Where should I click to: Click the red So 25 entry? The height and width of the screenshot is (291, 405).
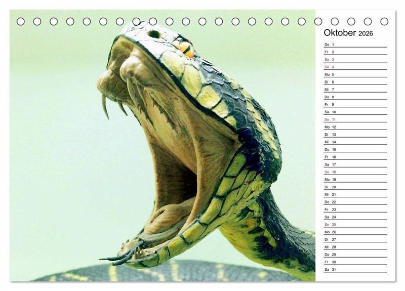tap(355, 225)
